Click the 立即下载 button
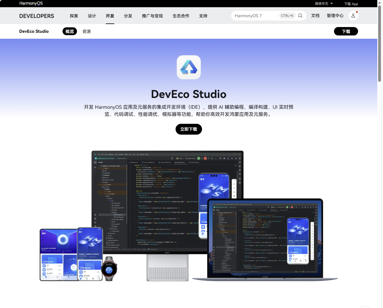Viewport: 383px width, 308px height. (189, 129)
